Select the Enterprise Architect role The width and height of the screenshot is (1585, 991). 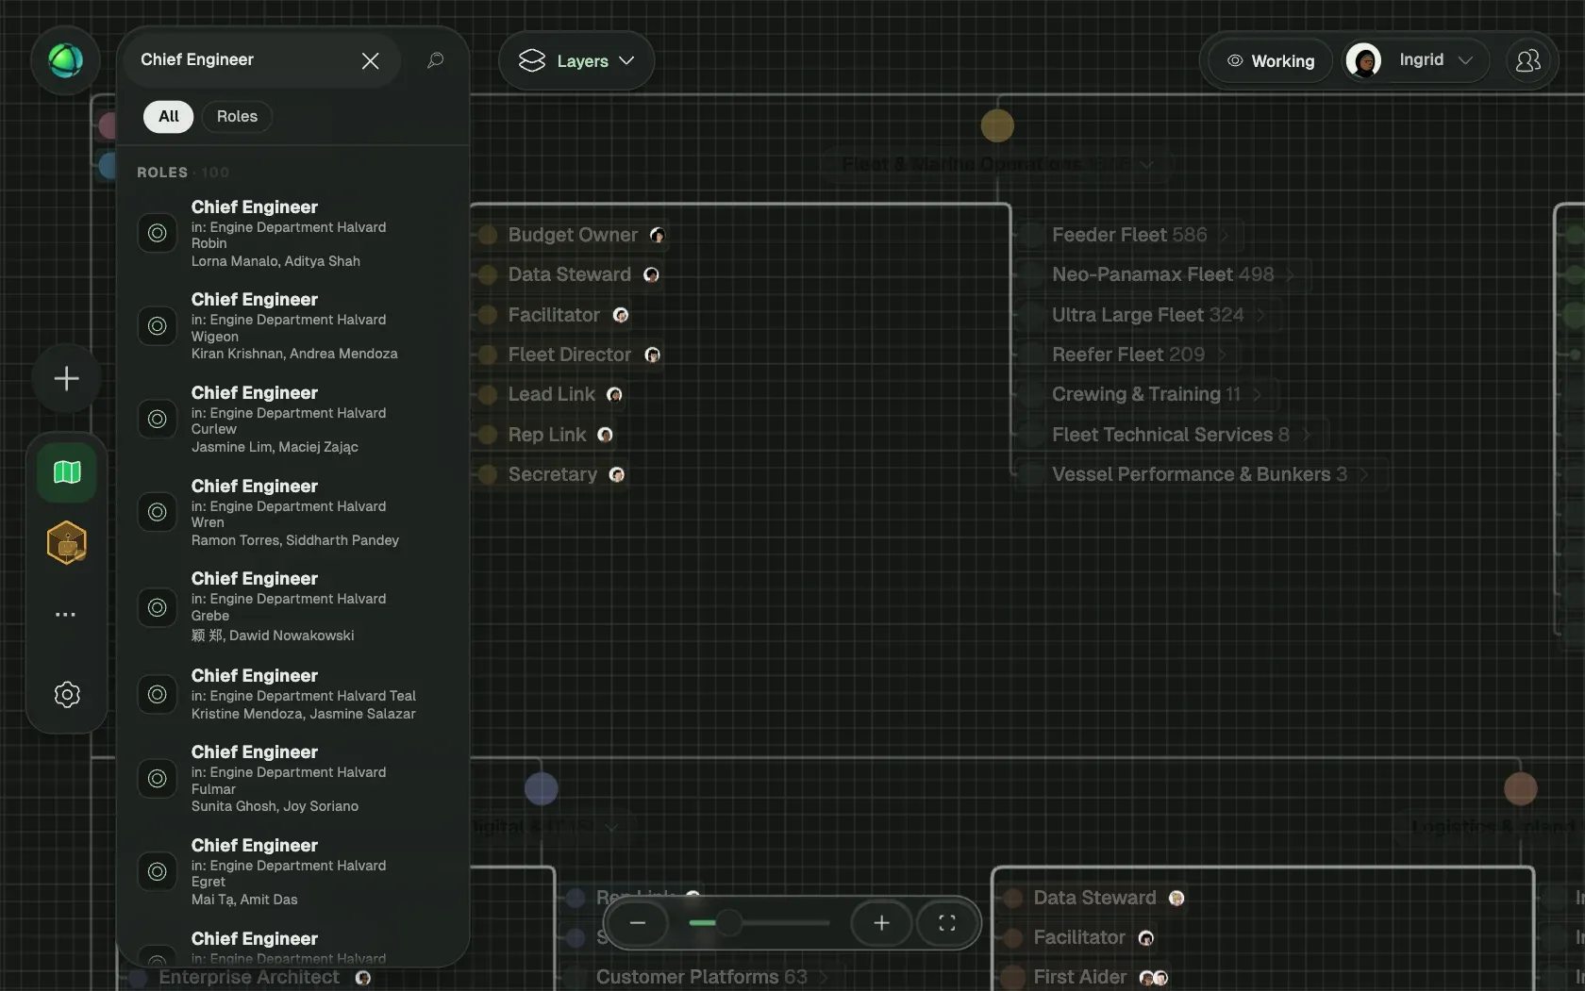pos(249,978)
